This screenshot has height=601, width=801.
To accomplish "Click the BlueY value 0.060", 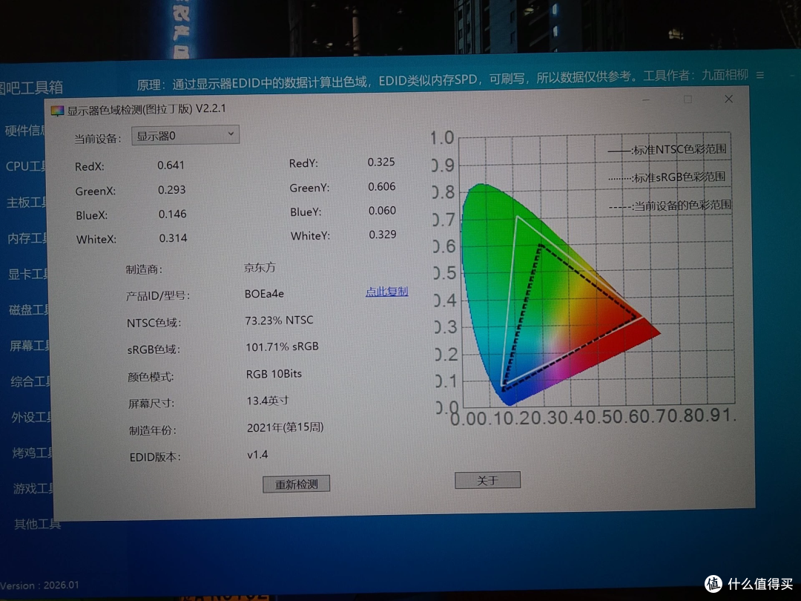I will (x=382, y=211).
